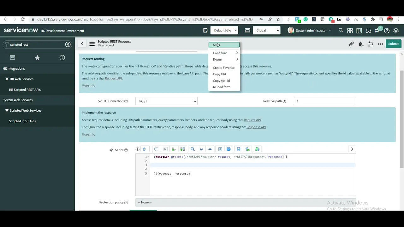
Task: Select Copy sys_id in the context menu
Action: click(x=222, y=81)
